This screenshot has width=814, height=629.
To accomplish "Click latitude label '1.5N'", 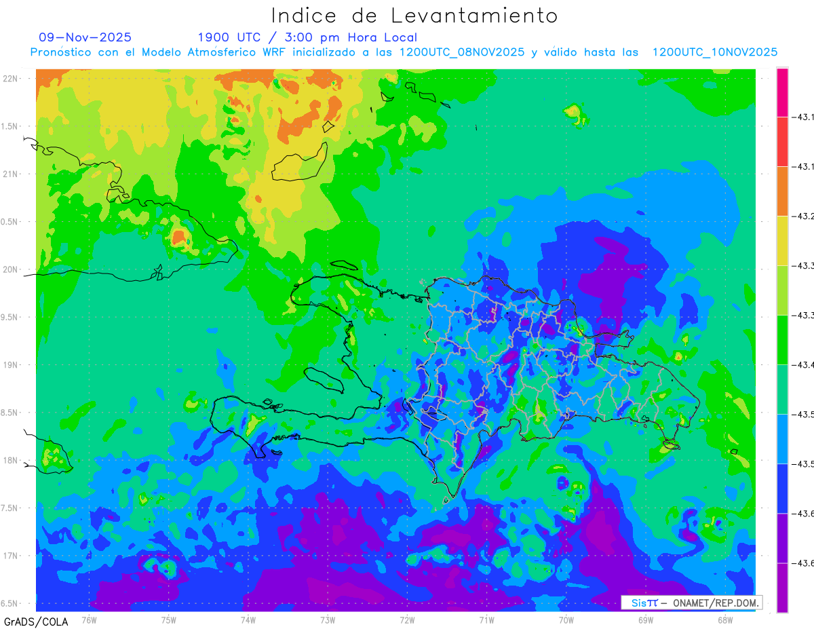I will tap(11, 126).
